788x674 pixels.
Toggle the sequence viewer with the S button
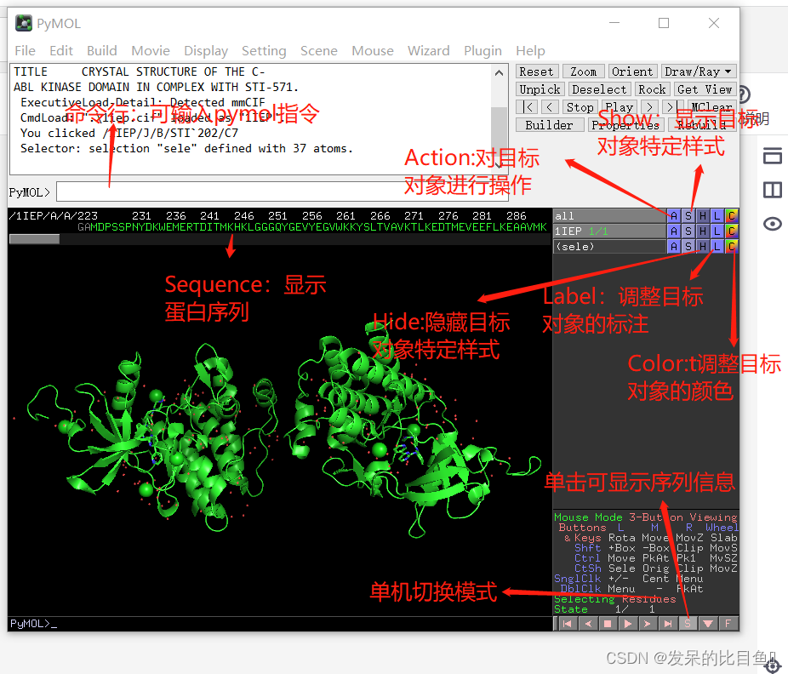tap(688, 624)
